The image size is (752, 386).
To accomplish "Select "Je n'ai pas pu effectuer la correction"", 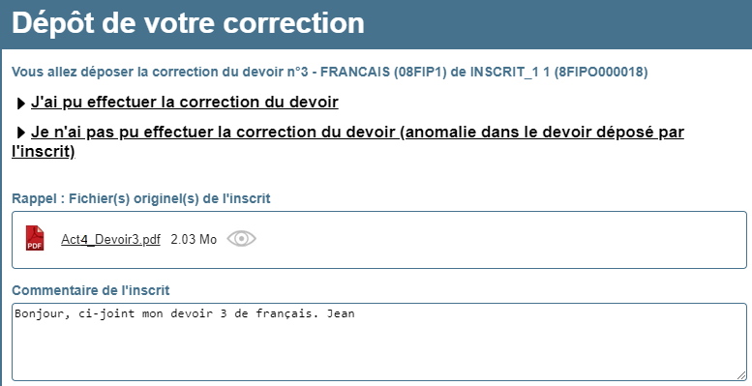I will [213, 132].
